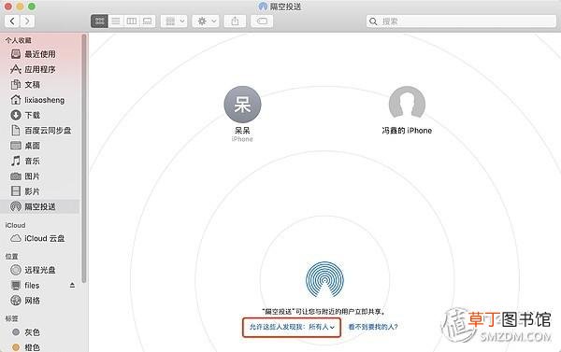
Task: Go forward with the right arrow button
Action: pyautogui.click(x=27, y=21)
